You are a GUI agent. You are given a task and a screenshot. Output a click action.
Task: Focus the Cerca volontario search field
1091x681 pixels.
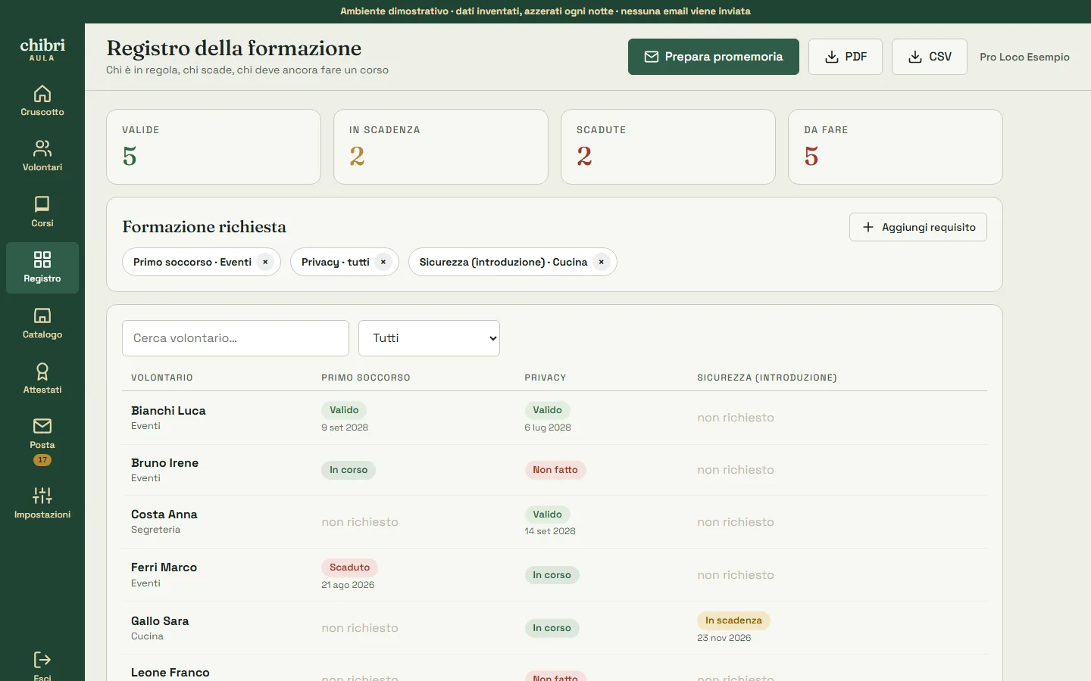[x=236, y=338]
